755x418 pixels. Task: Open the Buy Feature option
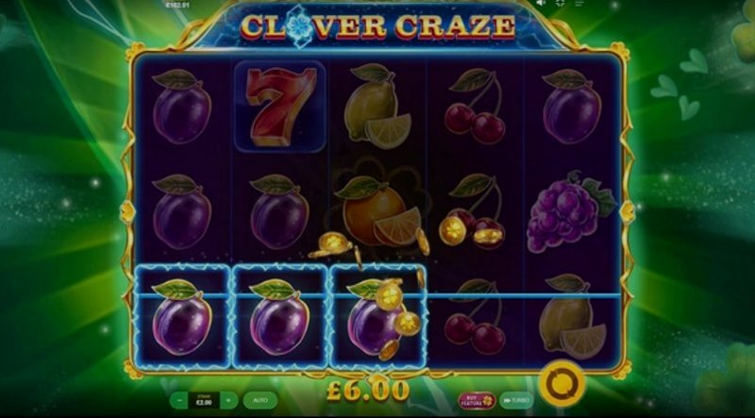pyautogui.click(x=477, y=401)
